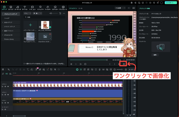The height and width of the screenshot is (117, 179).
Task: Undo the last timeline edit
Action: click(13, 69)
